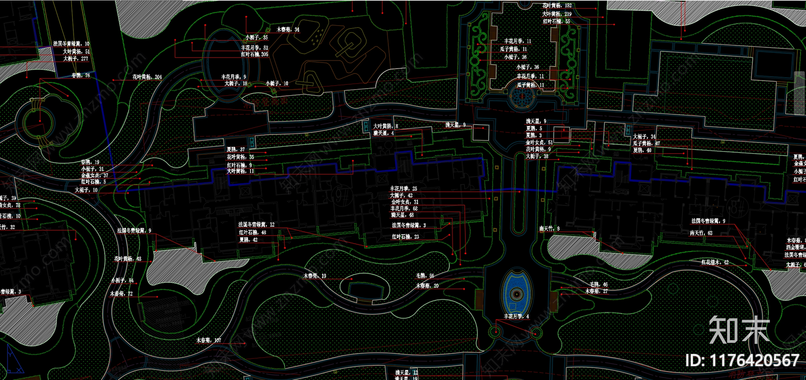
Task: Pick the '夏鹃, 42' label
Action: pos(248,240)
